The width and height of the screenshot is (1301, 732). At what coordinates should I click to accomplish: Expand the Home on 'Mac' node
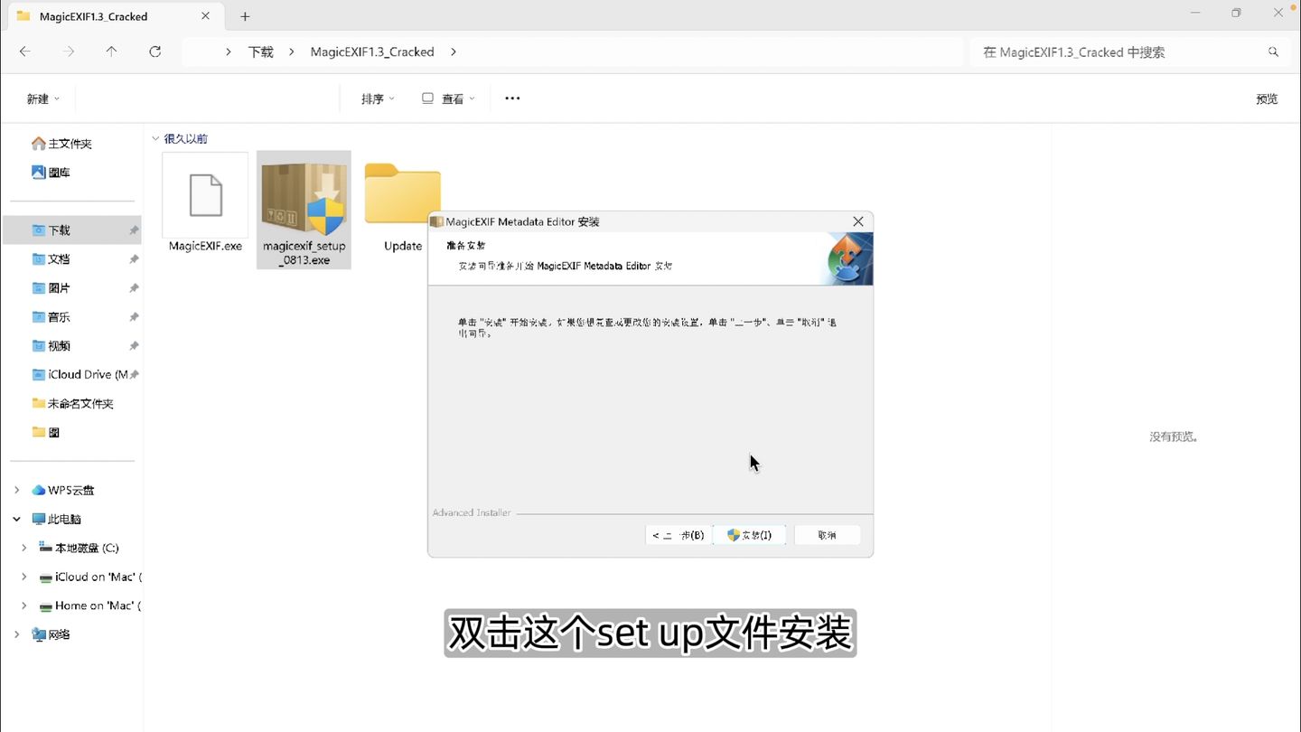(24, 605)
